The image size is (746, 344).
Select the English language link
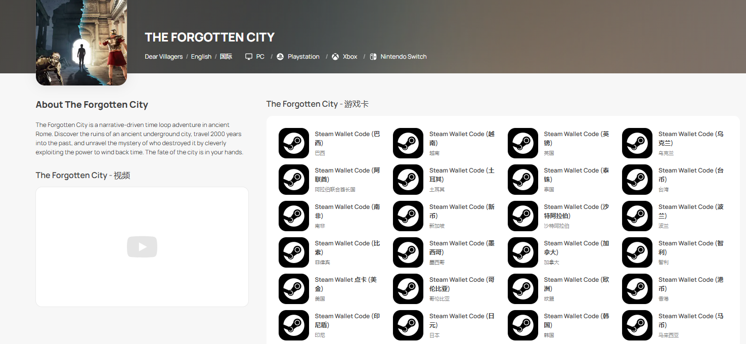coord(201,57)
